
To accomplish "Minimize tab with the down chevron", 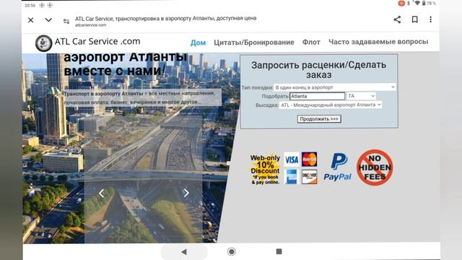I will [x=48, y=20].
